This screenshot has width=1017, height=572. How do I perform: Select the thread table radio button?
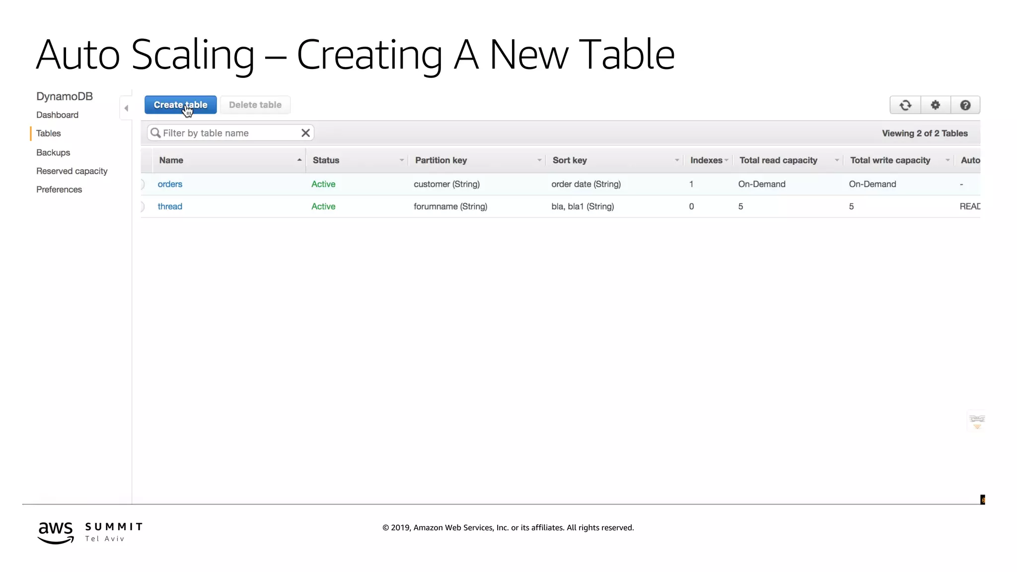(x=142, y=207)
